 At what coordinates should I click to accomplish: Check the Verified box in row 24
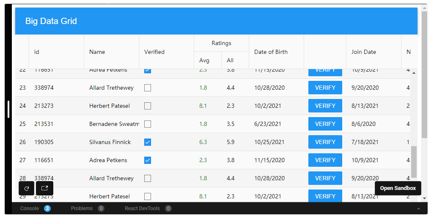148,106
